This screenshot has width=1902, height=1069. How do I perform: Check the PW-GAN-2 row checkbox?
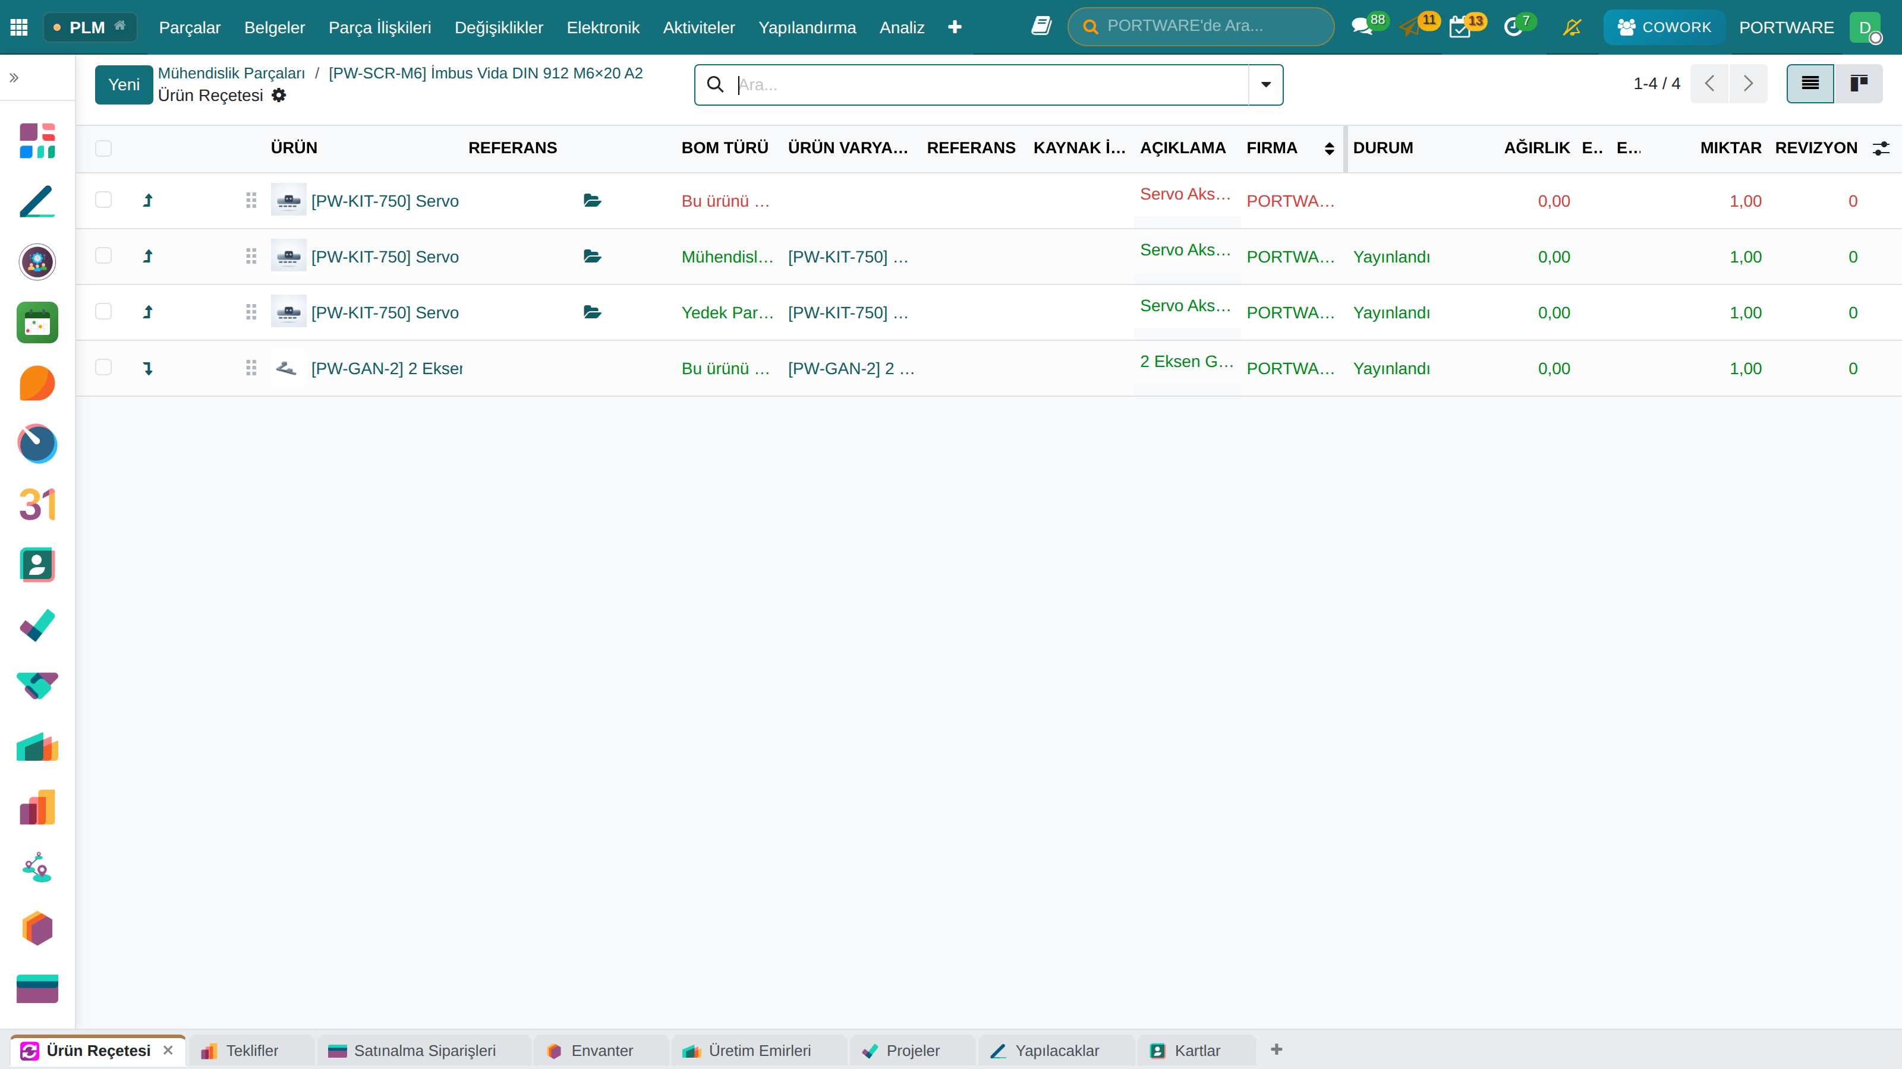103,368
